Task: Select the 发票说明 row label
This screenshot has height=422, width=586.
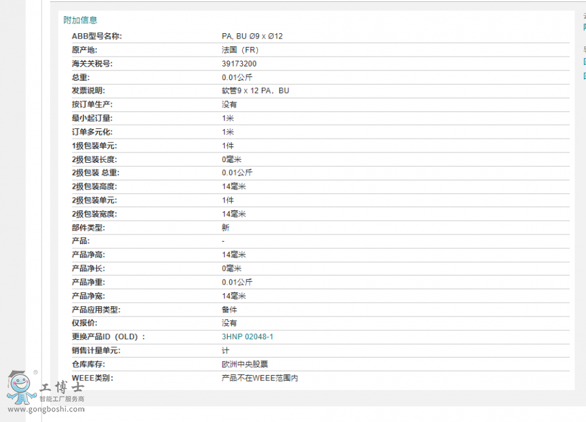Action: pos(88,91)
